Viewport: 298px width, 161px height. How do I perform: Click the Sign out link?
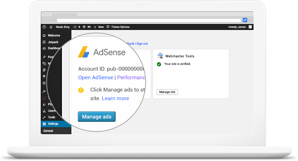(142, 44)
